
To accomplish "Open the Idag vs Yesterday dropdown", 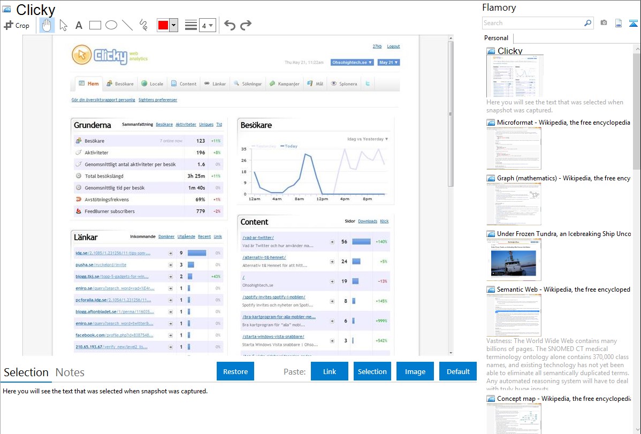I will pos(368,139).
